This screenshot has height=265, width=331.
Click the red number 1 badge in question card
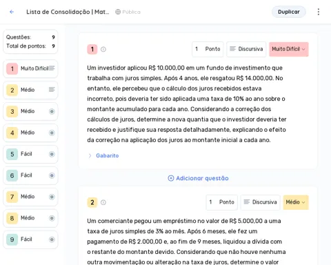point(92,49)
